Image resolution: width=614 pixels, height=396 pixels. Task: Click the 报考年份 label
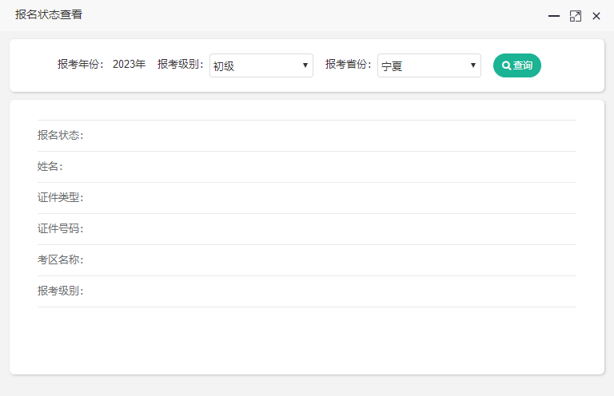(81, 65)
